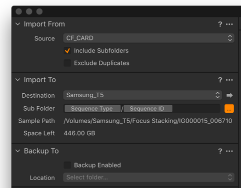The width and height of the screenshot is (241, 188).
Task: Click the Sample Path value text
Action: pyautogui.click(x=148, y=121)
